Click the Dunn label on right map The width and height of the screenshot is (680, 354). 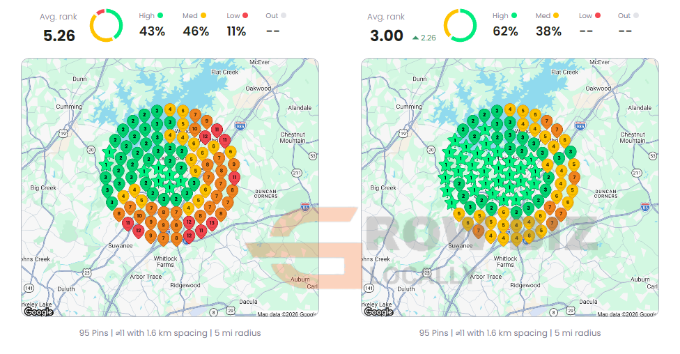[x=419, y=79]
